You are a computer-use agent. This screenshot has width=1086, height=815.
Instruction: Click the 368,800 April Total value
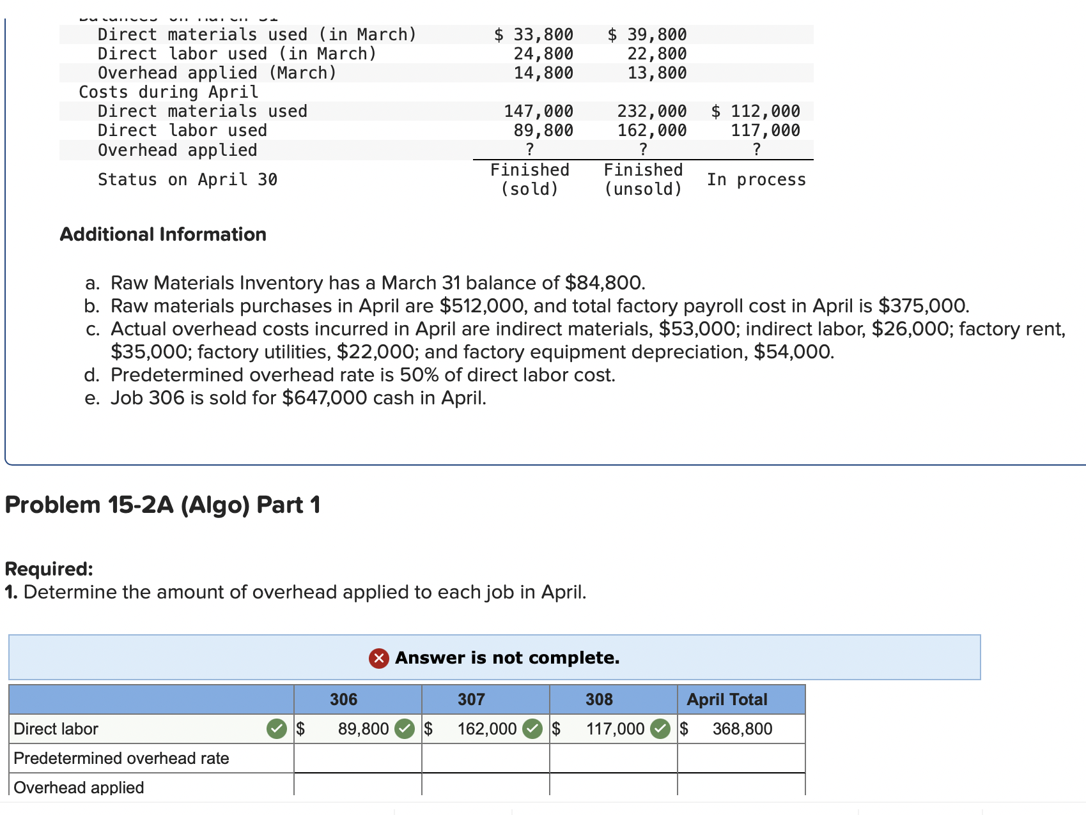(x=742, y=728)
